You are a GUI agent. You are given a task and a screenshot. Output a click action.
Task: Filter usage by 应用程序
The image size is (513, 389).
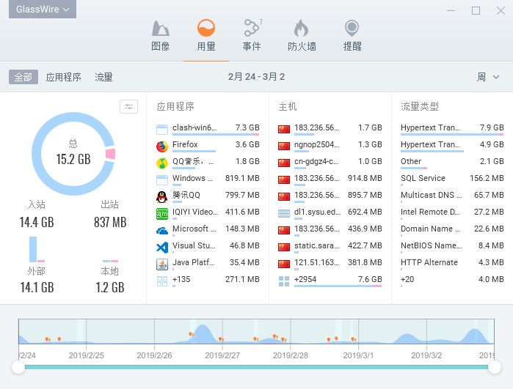[63, 77]
